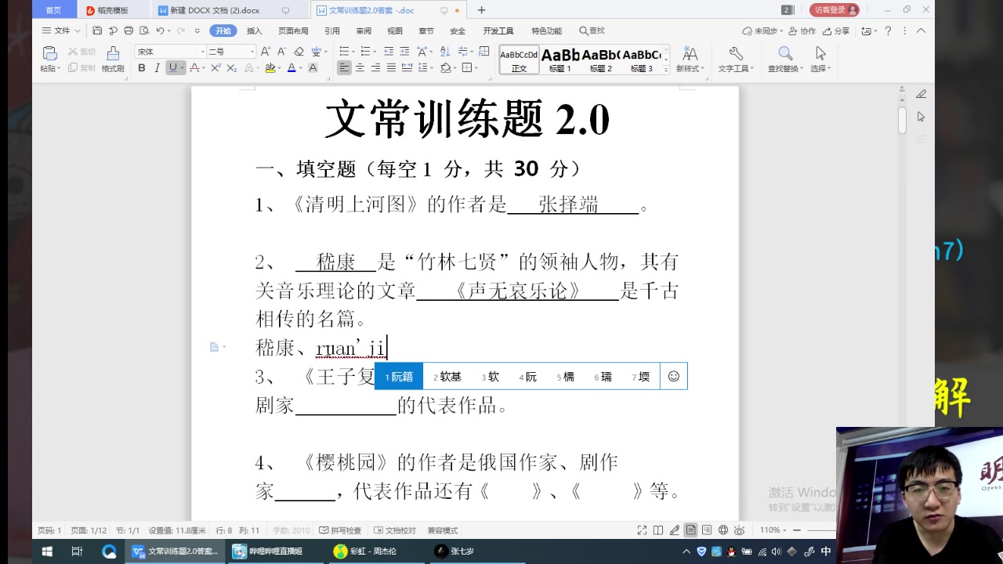The width and height of the screenshot is (1003, 564).
Task: Apply the Heading 1 style
Action: pos(560,60)
